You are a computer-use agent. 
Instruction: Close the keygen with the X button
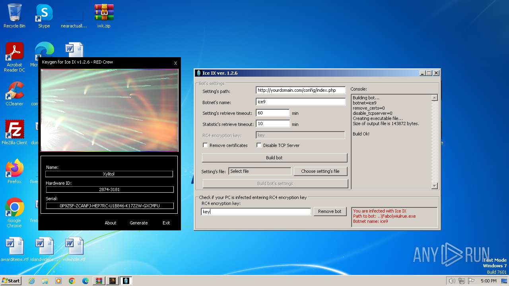point(175,63)
